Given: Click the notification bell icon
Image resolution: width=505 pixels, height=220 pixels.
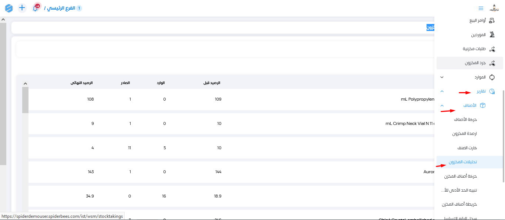Looking at the screenshot, I should pyautogui.click(x=36, y=8).
